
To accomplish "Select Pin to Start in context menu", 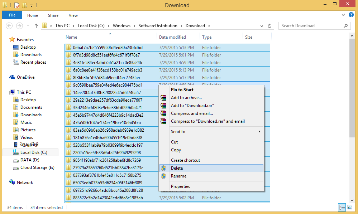I will pyautogui.click(x=211, y=90).
